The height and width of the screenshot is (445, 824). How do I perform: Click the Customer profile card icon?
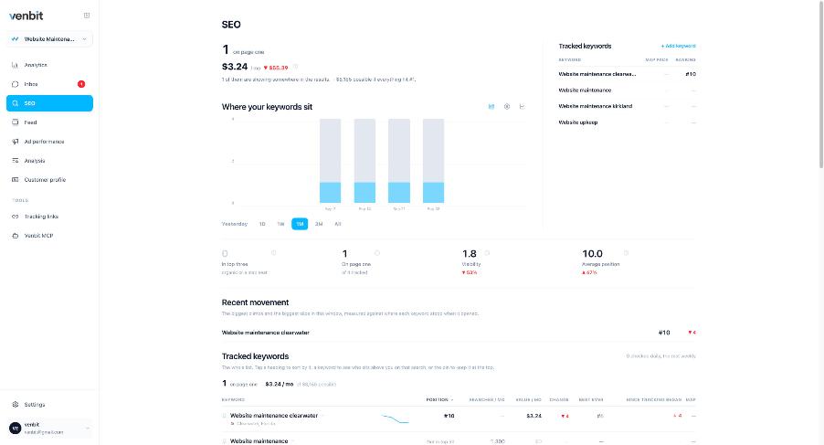pyautogui.click(x=16, y=180)
